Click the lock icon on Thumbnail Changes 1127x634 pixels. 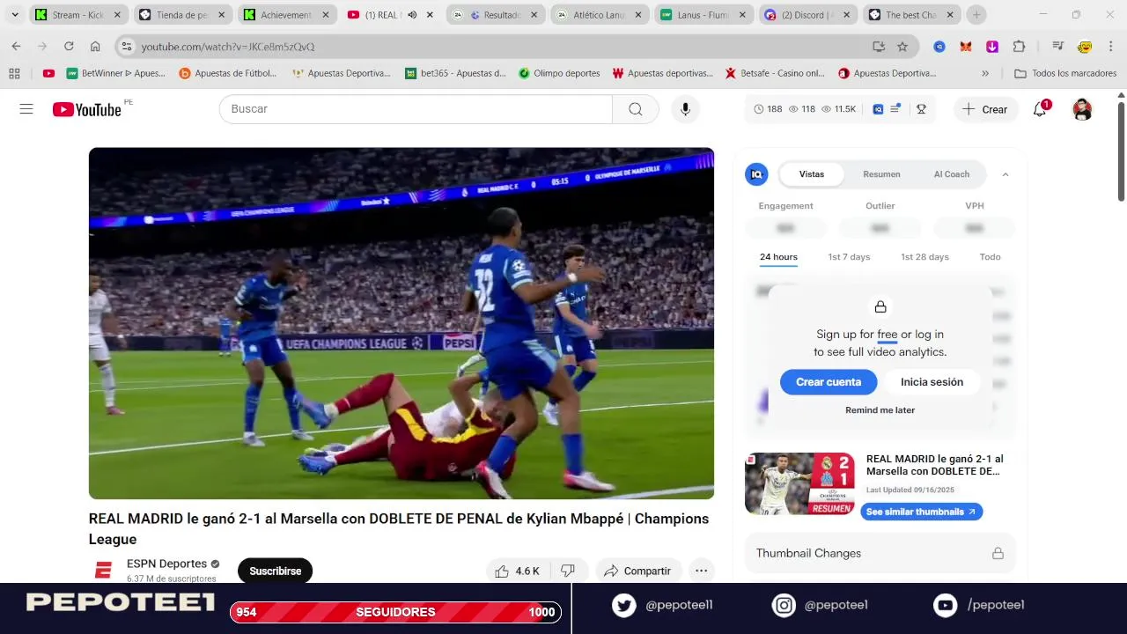coord(998,553)
